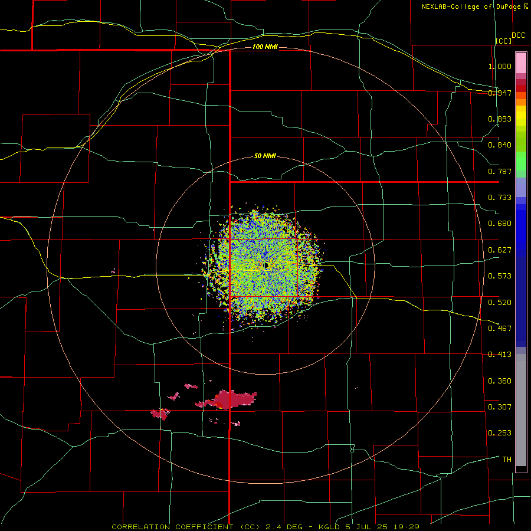Click the 0.733 legend value
Viewport: 531px width, 531px height.
[x=500, y=198]
